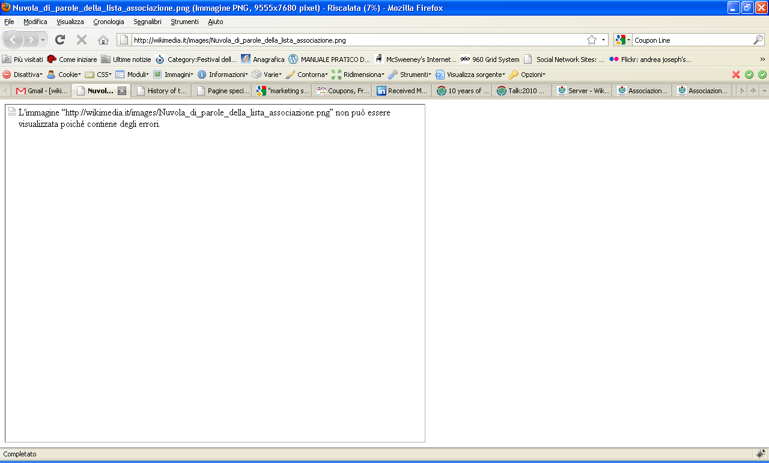Click the URL address field
This screenshot has width=769, height=463.
[x=354, y=40]
